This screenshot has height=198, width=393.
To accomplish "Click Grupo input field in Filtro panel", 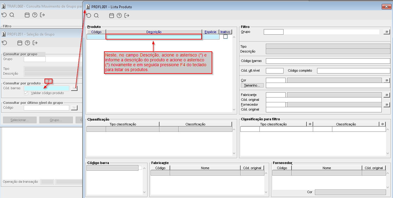I will 273,32.
